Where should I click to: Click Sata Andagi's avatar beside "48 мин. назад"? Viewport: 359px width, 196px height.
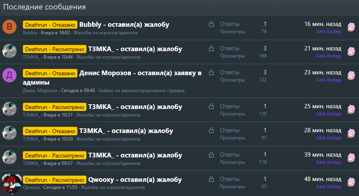click(x=351, y=182)
